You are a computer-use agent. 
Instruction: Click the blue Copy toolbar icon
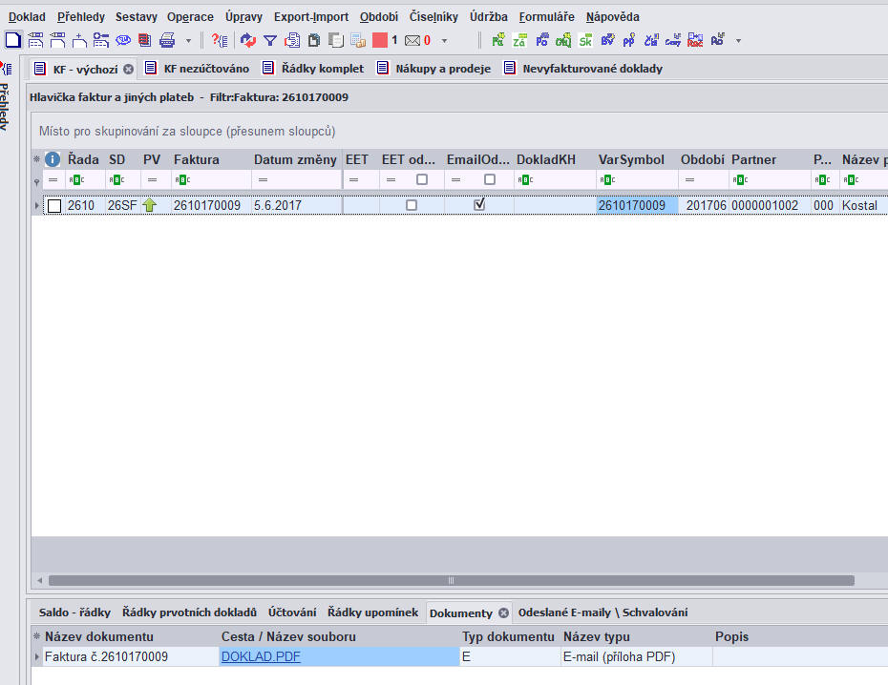673,40
